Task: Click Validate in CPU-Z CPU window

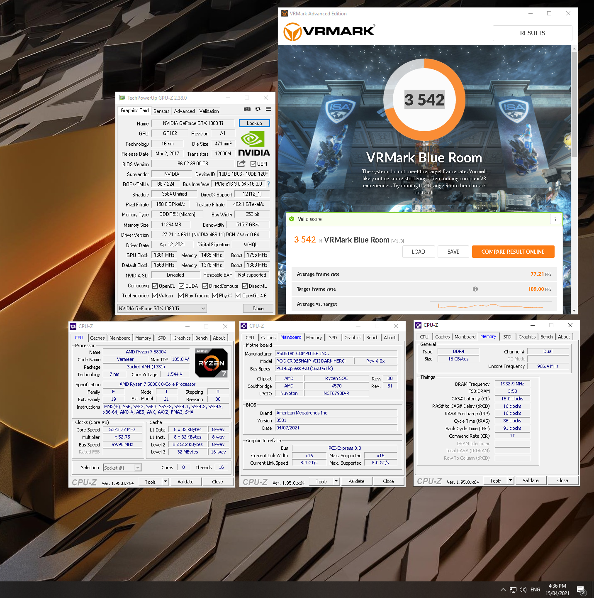Action: pyautogui.click(x=185, y=482)
